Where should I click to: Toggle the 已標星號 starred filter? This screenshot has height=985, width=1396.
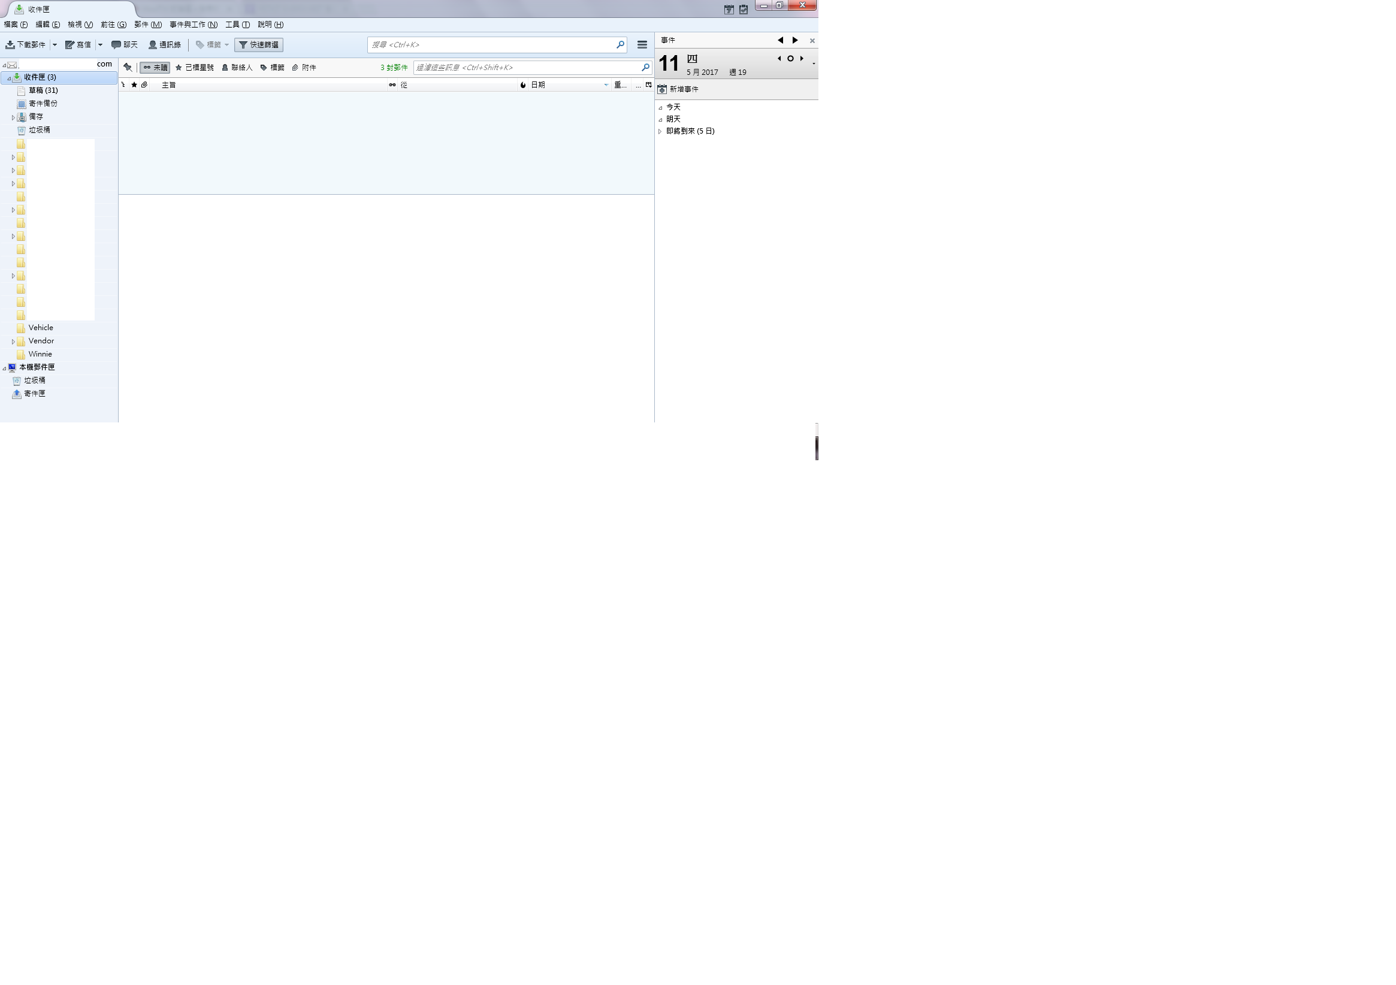point(195,68)
